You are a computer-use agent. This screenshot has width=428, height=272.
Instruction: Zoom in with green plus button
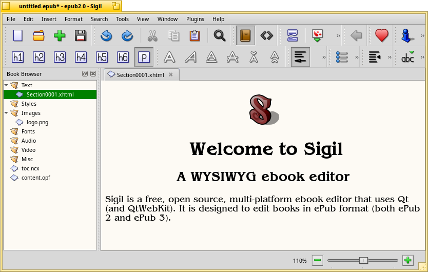[x=408, y=260]
